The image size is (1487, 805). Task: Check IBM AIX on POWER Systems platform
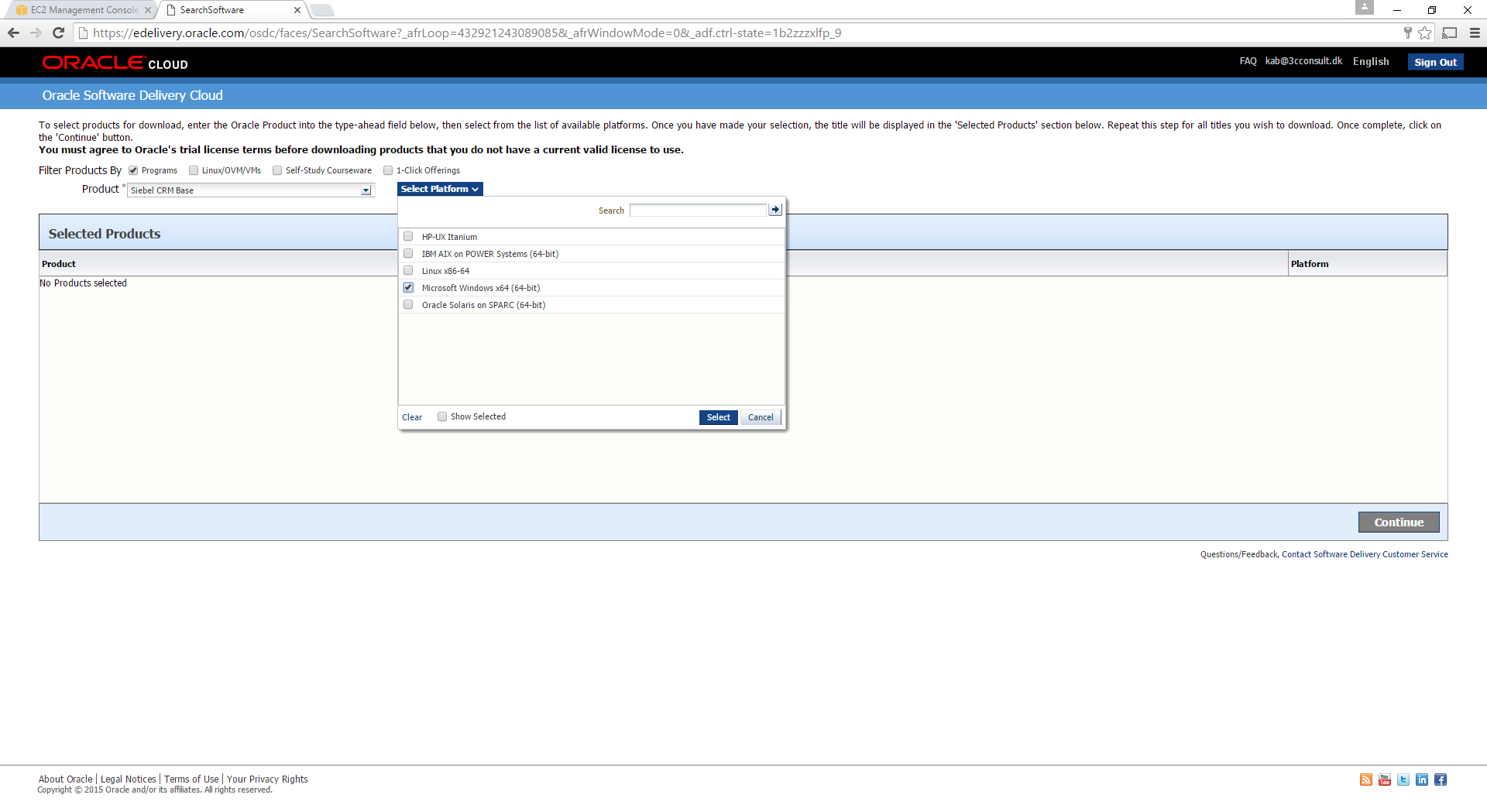coord(408,253)
